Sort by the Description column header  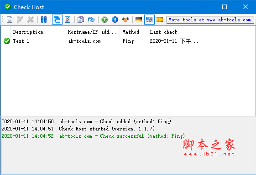click(37, 32)
